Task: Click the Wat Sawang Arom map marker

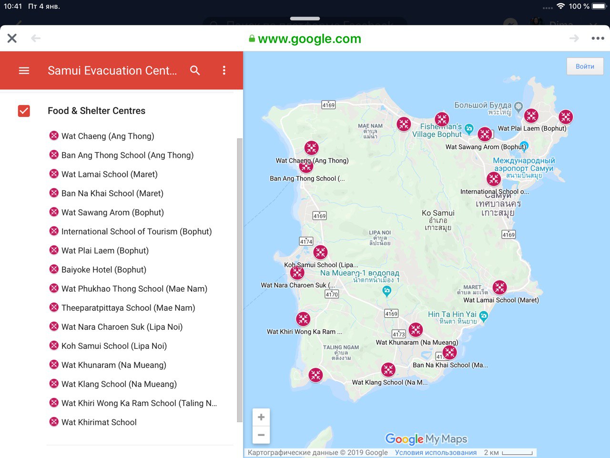Action: pos(485,134)
